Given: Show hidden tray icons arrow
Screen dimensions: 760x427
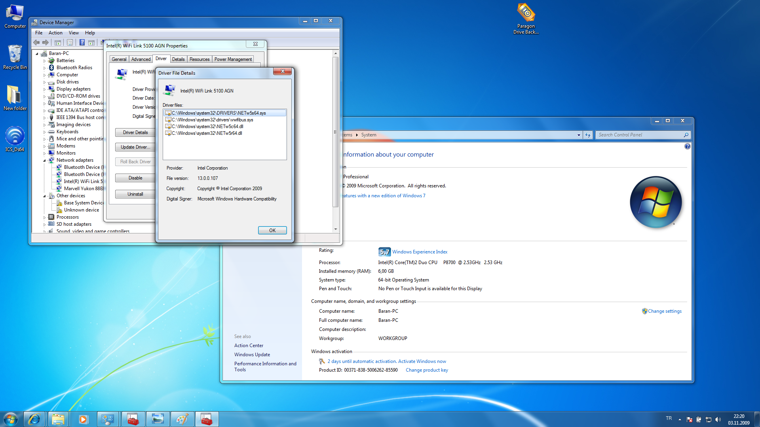Looking at the screenshot, I should (680, 419).
